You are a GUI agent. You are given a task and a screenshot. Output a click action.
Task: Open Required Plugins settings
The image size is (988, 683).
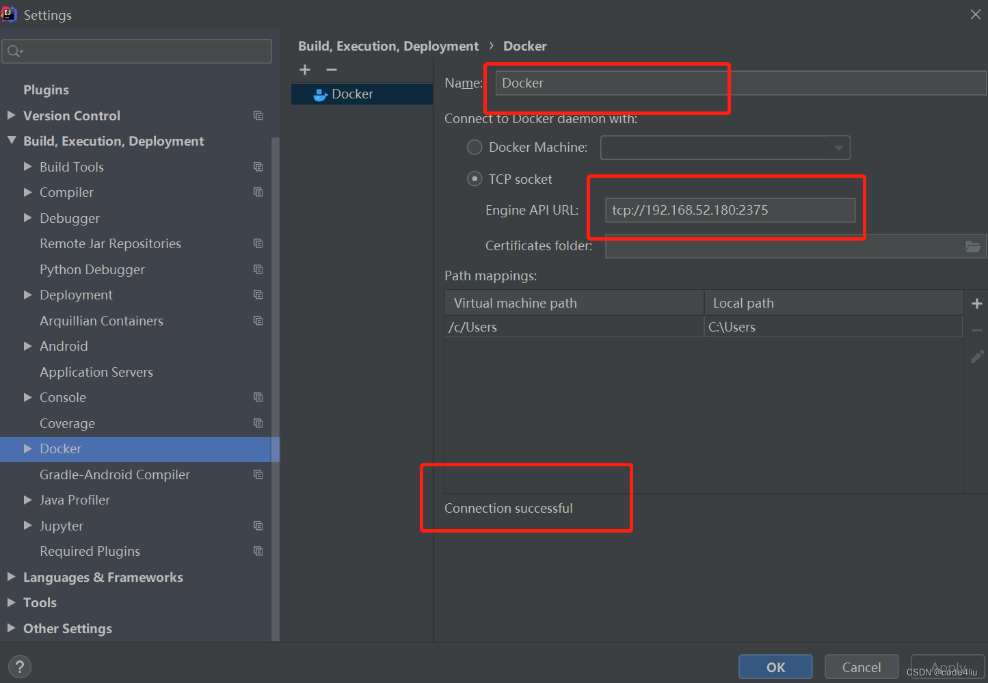pos(90,551)
